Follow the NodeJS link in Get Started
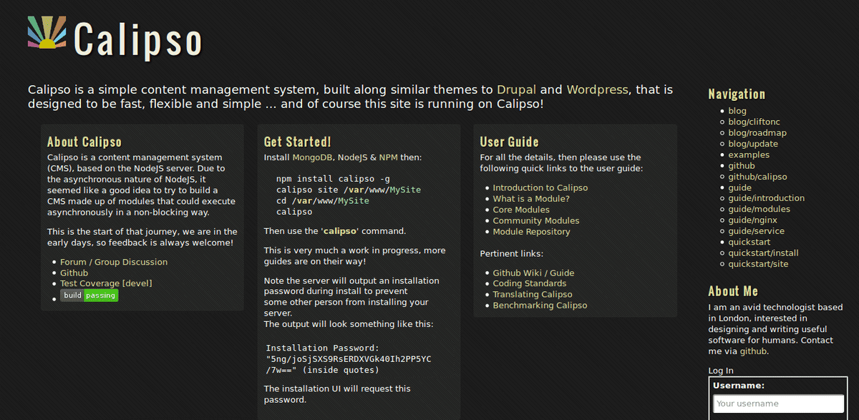Image resolution: width=859 pixels, height=420 pixels. (x=353, y=157)
